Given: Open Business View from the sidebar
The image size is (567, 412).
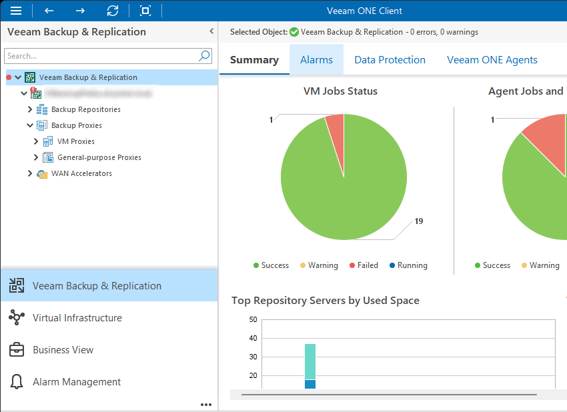Looking at the screenshot, I should (x=16, y=349).
